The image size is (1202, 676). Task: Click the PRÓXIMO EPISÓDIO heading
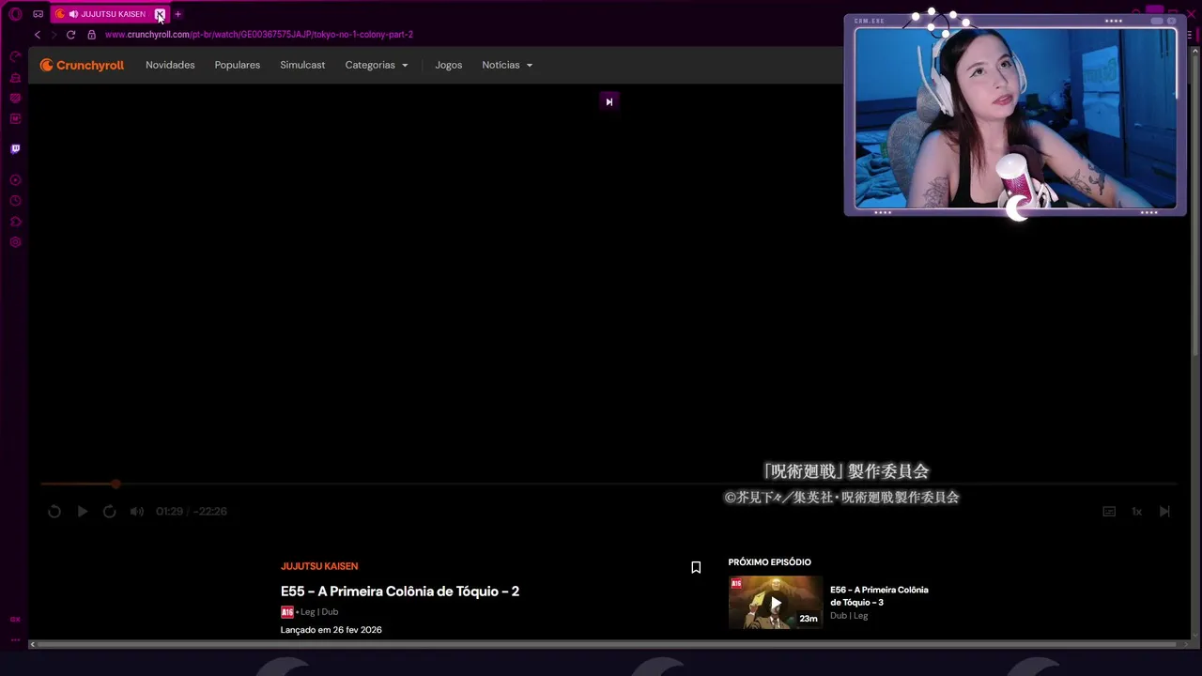click(769, 562)
